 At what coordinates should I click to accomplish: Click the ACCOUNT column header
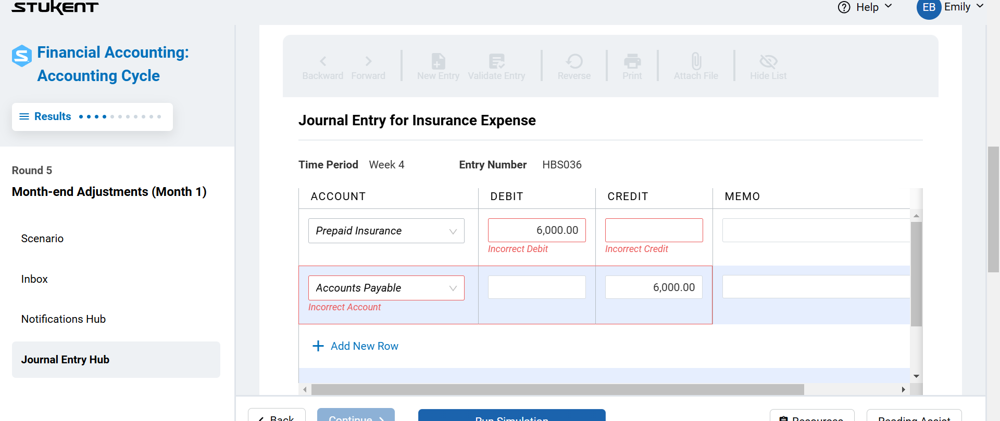click(338, 196)
